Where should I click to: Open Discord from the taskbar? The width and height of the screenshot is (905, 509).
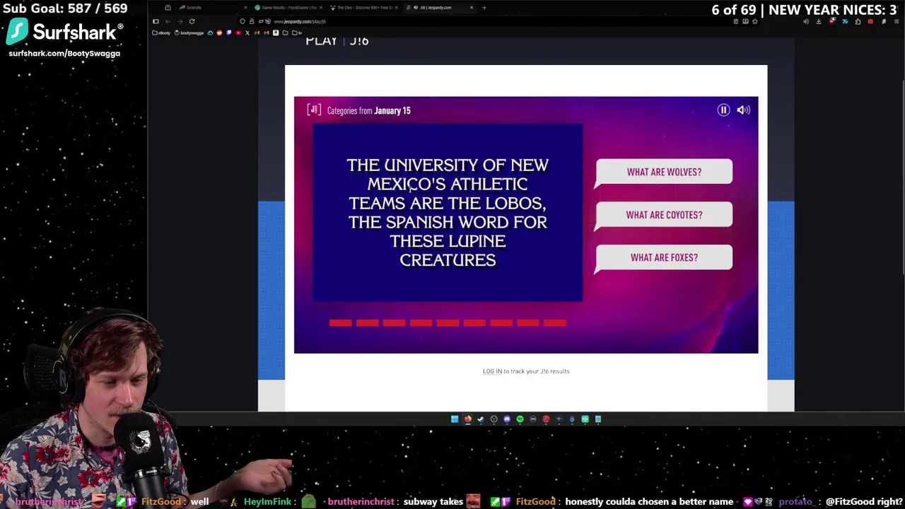pyautogui.click(x=507, y=419)
